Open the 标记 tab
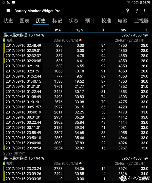This screenshot has width=152, height=183. click(57, 21)
